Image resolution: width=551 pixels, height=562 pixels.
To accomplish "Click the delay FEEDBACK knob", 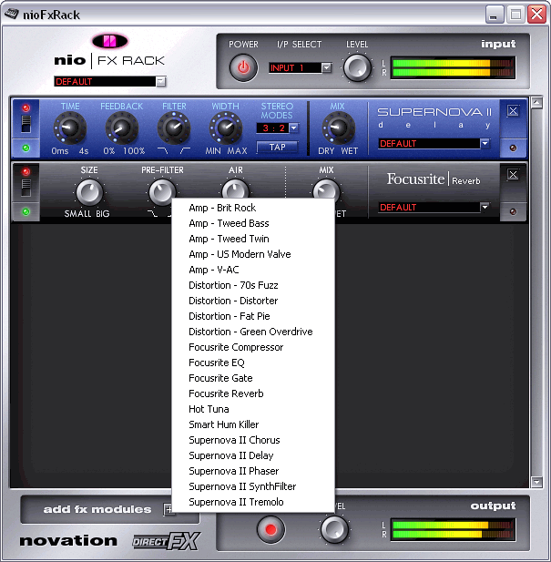I will point(122,128).
